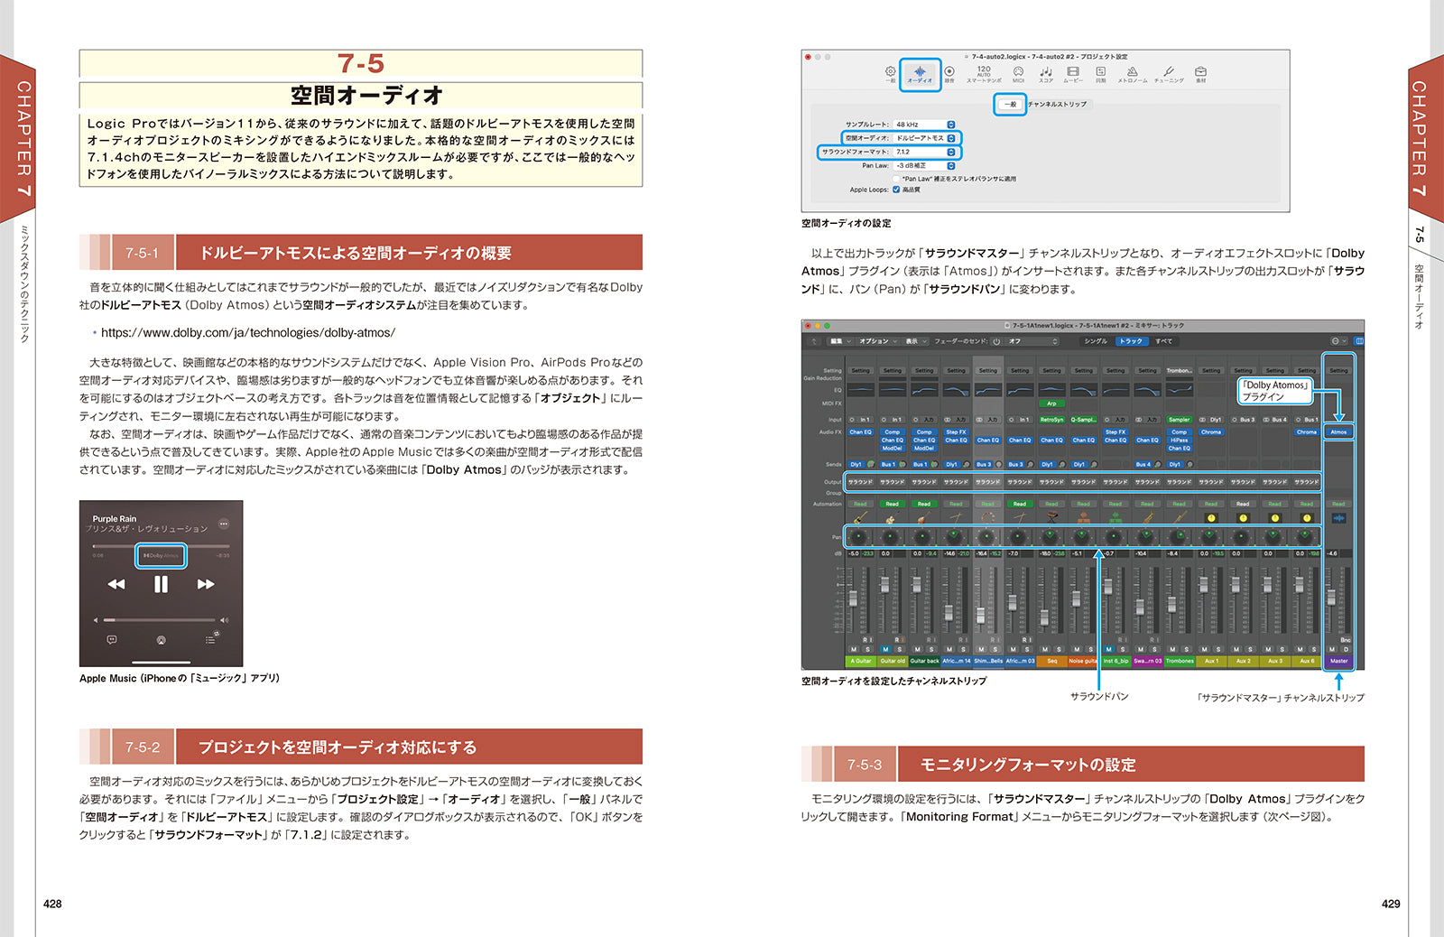1444x937 pixels.
Task: Open the Pan Law -3 dB dropdown
Action: (924, 165)
